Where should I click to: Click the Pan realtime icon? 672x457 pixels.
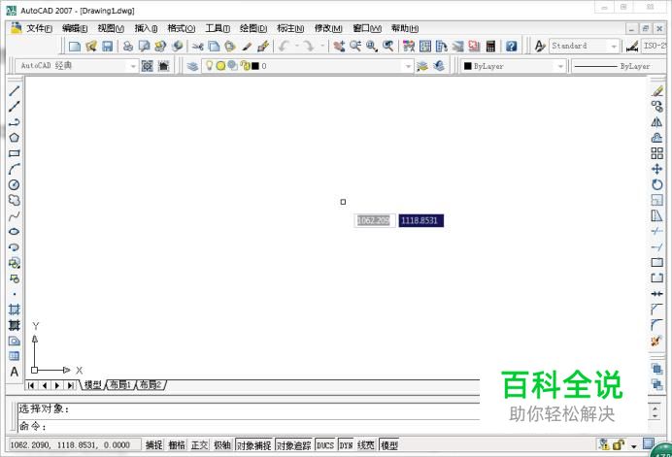(339, 47)
